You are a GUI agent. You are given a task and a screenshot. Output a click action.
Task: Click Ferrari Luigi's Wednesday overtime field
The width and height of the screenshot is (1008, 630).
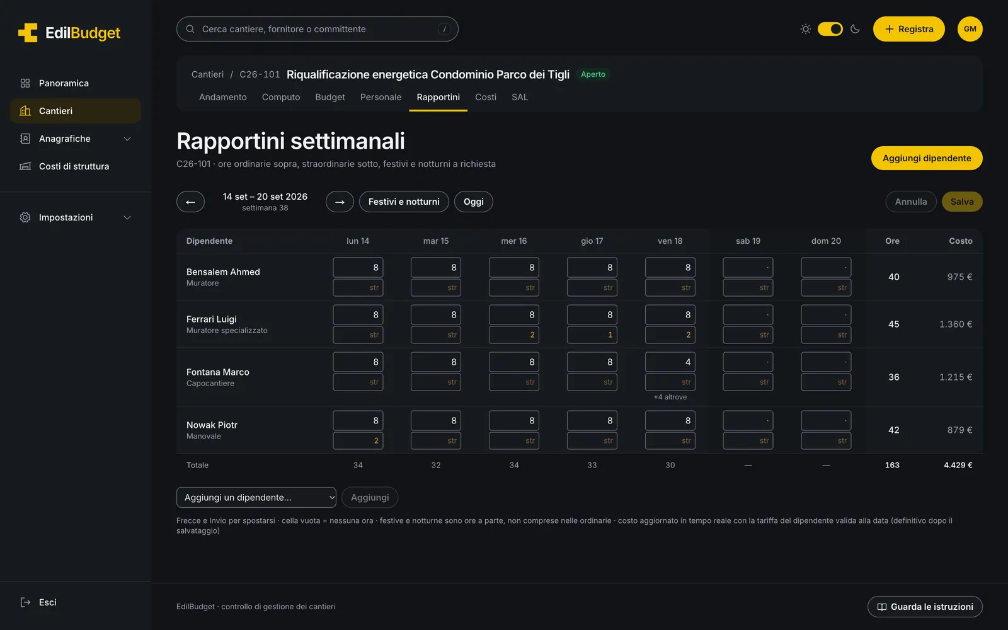tap(514, 335)
